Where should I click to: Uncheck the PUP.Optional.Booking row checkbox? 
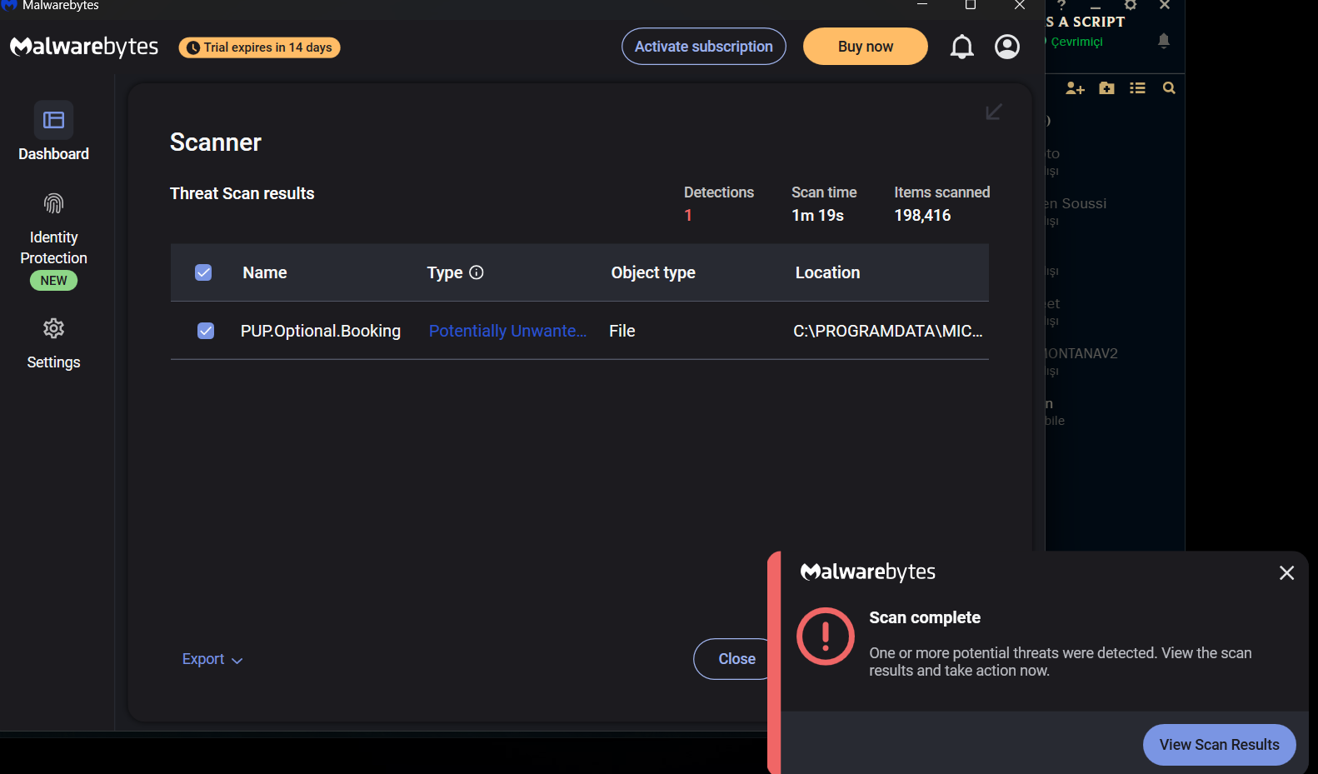pos(206,331)
